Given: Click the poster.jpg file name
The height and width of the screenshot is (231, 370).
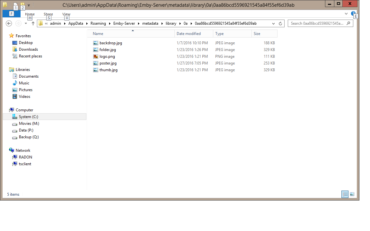Looking at the screenshot, I should [x=108, y=63].
